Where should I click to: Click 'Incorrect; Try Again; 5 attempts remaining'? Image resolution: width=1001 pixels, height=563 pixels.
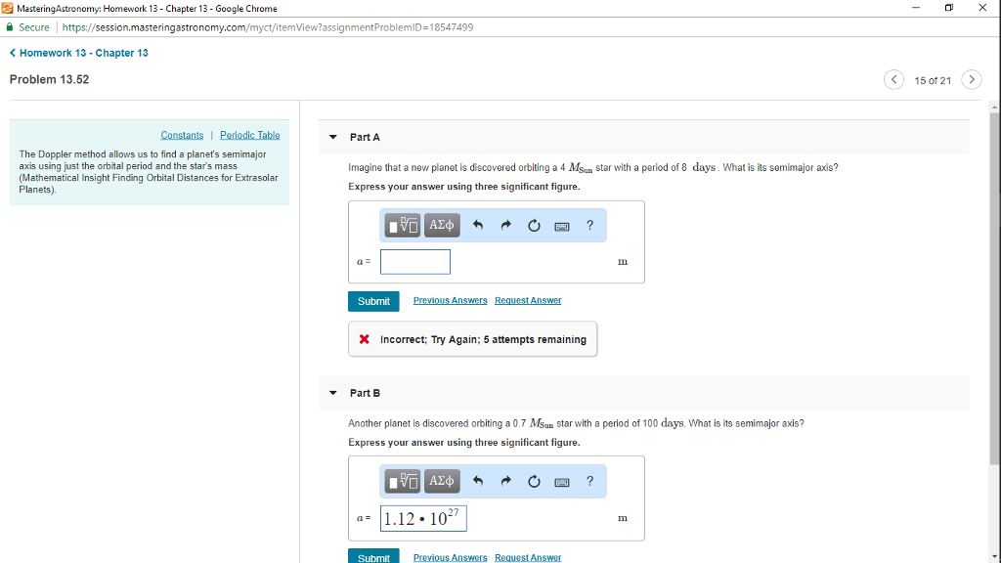click(x=483, y=339)
